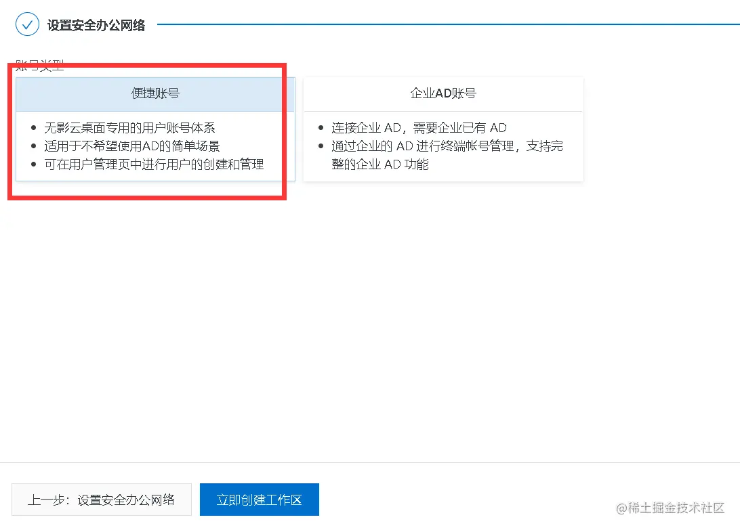Click text 连接企业 AD，需要企业已有 AD
740x530 pixels.
(419, 128)
